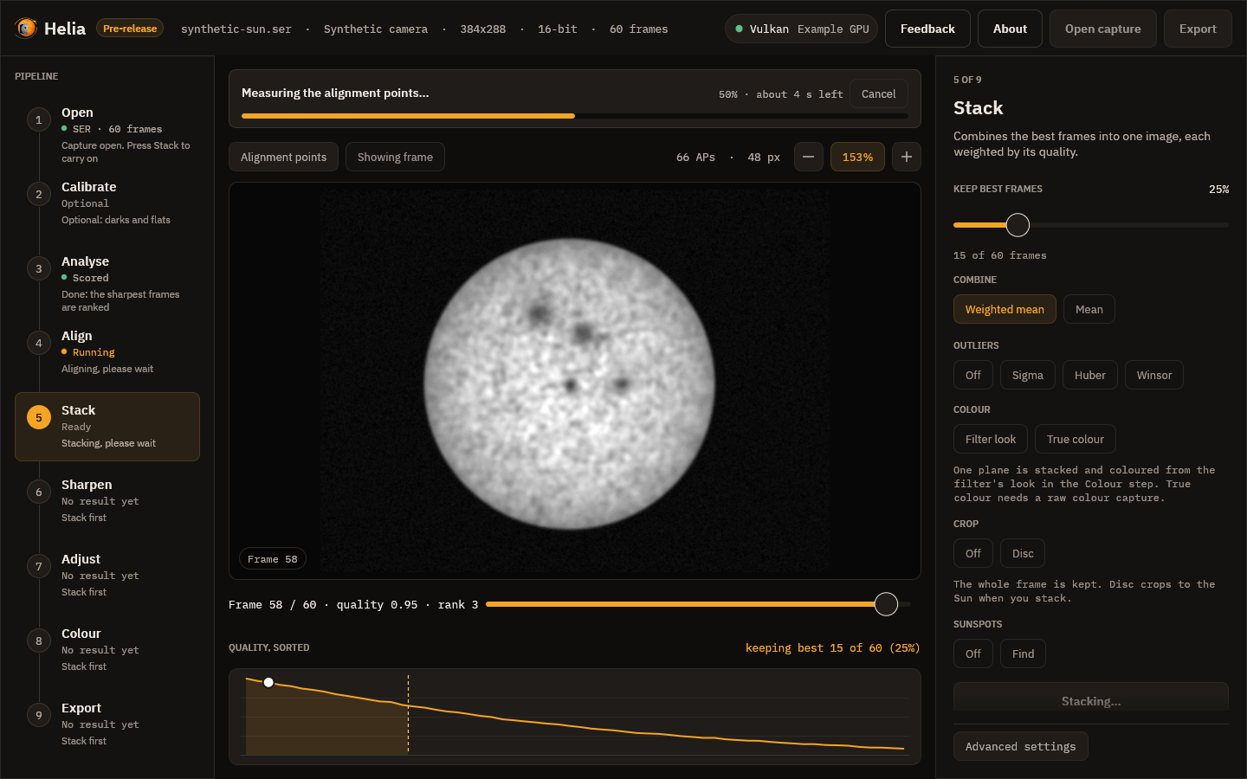Zoom out with the minus button
The image size is (1247, 779).
click(x=808, y=157)
